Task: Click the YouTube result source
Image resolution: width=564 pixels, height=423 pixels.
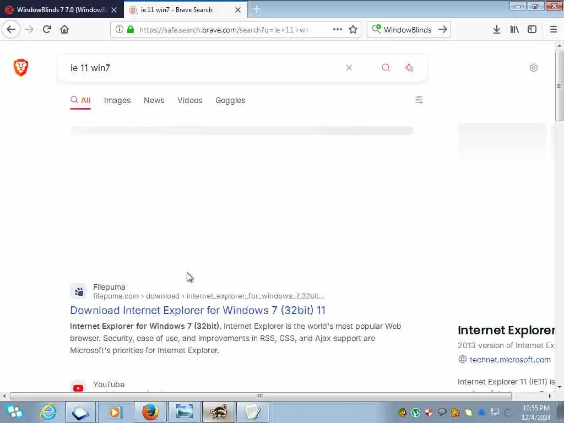Action: point(109,384)
